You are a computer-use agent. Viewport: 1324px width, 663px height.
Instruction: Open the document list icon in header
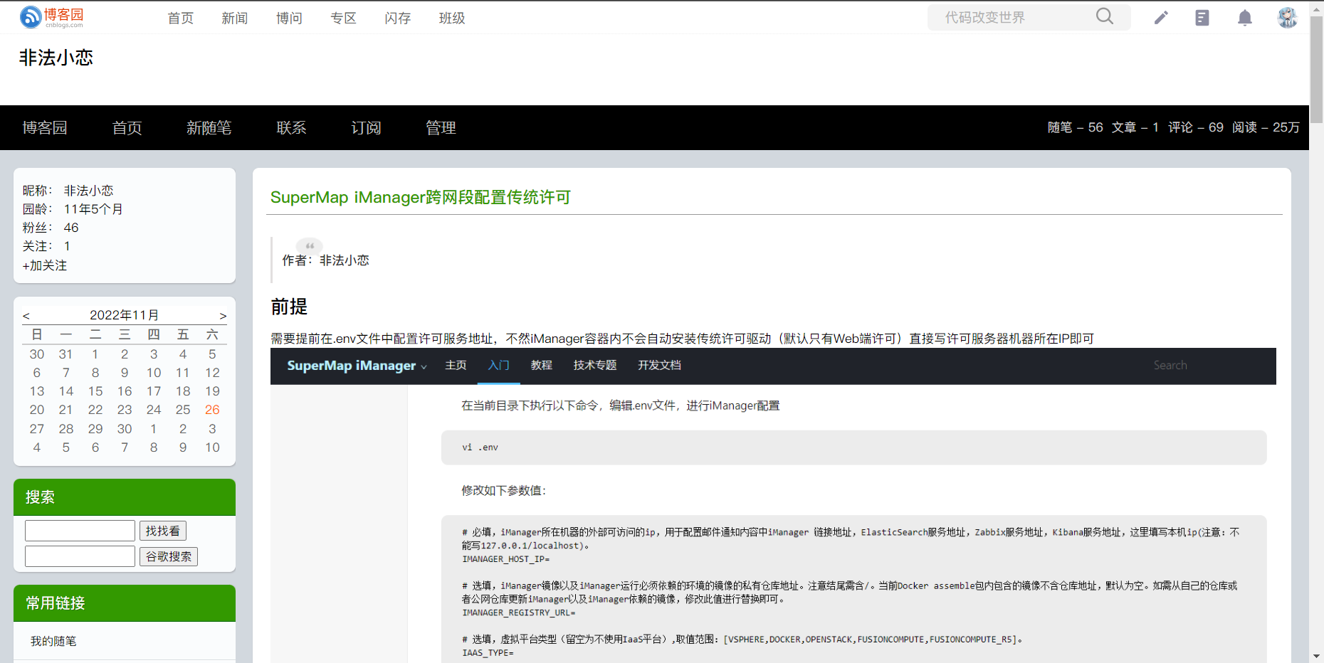pos(1202,18)
